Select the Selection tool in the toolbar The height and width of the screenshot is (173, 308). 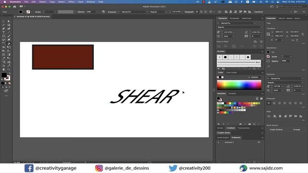[3, 21]
